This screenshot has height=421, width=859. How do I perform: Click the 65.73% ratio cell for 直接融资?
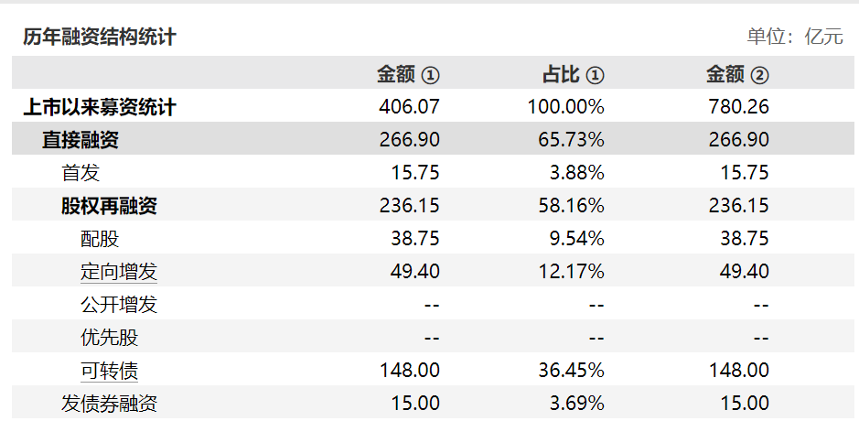(x=572, y=139)
